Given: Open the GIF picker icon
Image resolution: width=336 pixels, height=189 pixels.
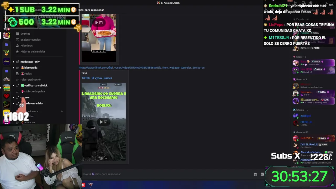Looking at the screenshot, I should click(262, 174).
